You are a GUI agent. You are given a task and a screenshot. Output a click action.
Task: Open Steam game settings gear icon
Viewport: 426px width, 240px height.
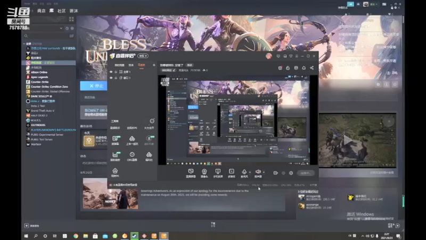pyautogui.click(x=378, y=84)
